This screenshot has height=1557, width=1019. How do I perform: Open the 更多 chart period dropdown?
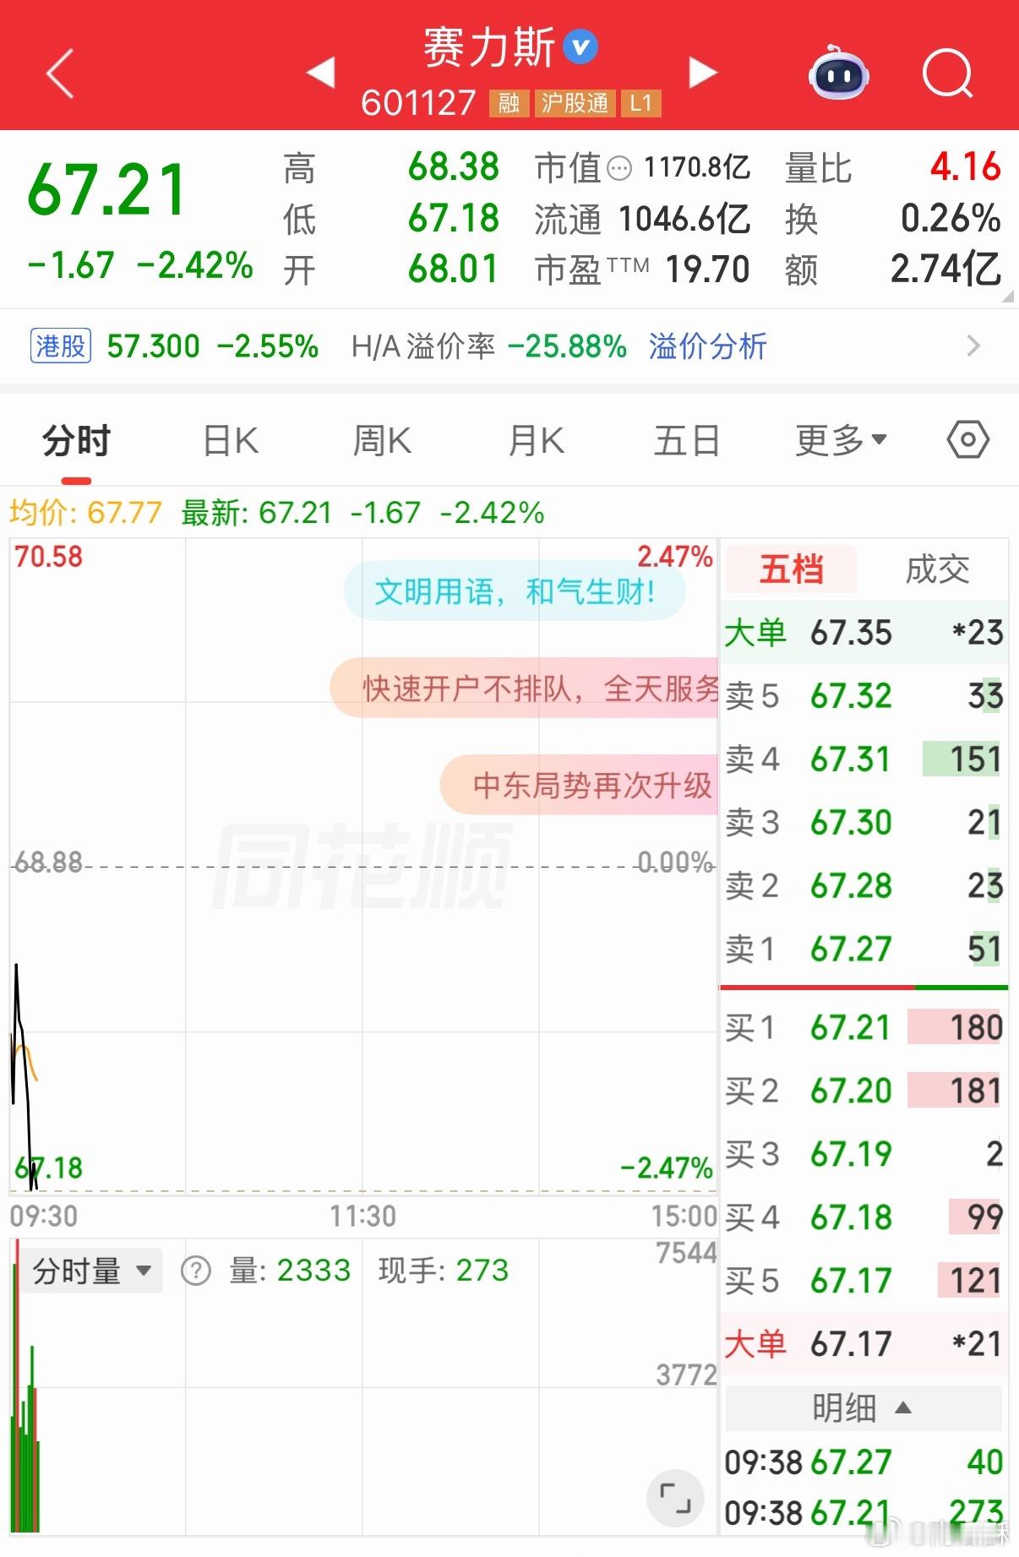pyautogui.click(x=841, y=440)
